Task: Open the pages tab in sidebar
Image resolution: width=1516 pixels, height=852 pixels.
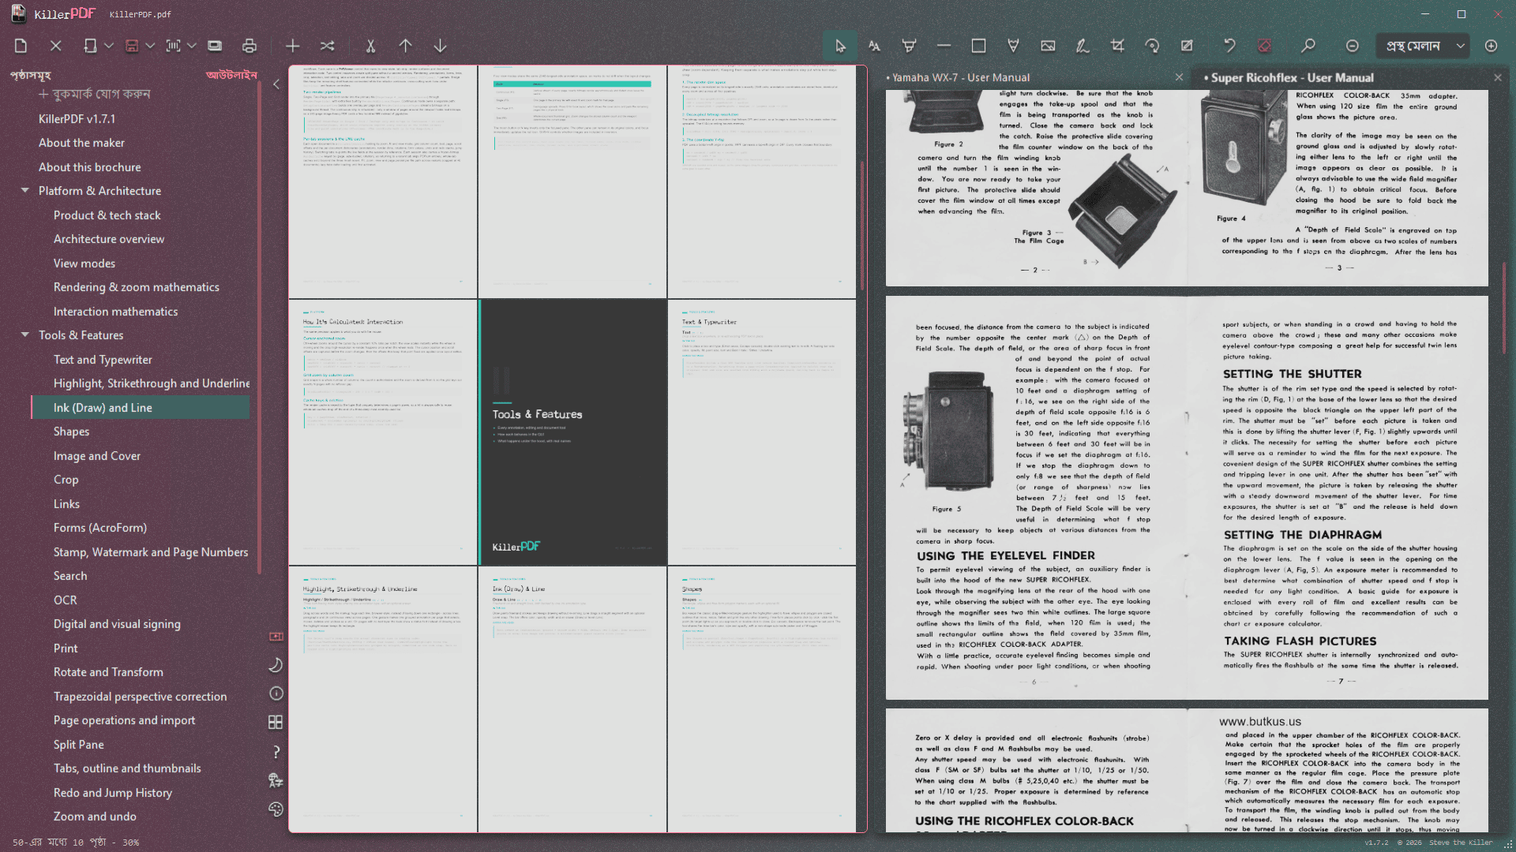Action: click(30, 75)
